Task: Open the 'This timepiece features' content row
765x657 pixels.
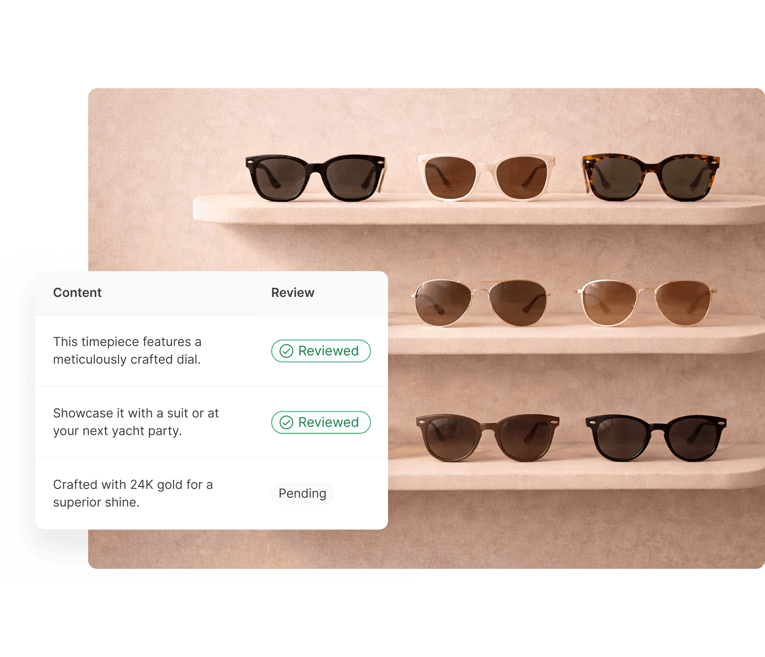Action: tap(127, 351)
